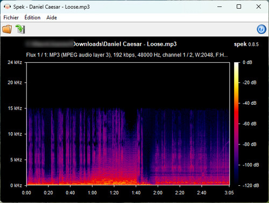Click the 0:20 time label
Image resolution: width=269 pixels, height=203 pixels.
click(48, 193)
